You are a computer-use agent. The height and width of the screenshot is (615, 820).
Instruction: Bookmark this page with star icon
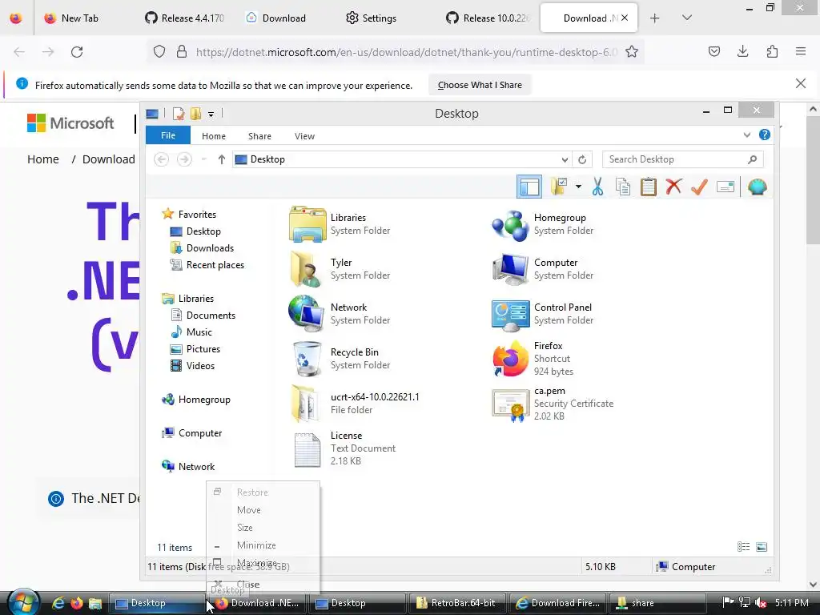tap(632, 52)
